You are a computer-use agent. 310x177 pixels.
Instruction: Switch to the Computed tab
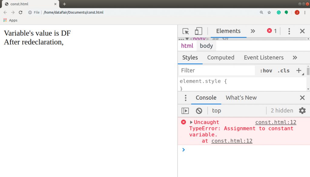[221, 58]
